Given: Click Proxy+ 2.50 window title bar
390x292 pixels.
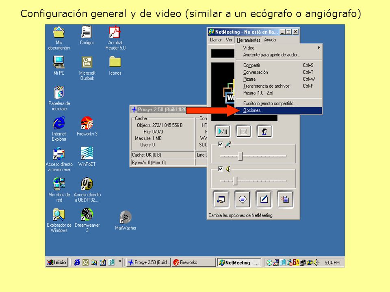Looking at the screenshot, I should click(x=169, y=109).
